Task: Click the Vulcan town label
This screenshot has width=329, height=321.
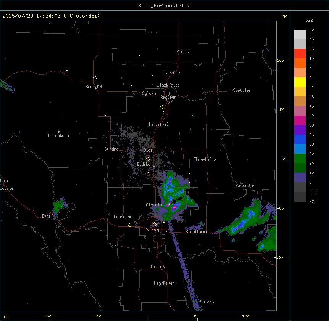Action: 207,302
